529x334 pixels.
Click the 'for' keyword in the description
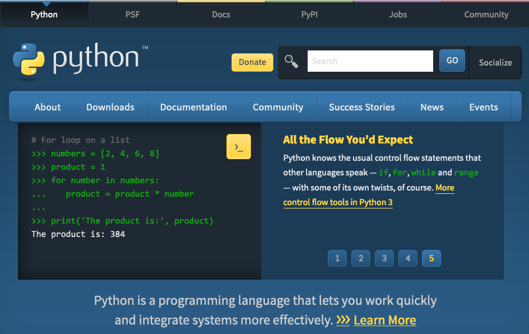click(400, 173)
